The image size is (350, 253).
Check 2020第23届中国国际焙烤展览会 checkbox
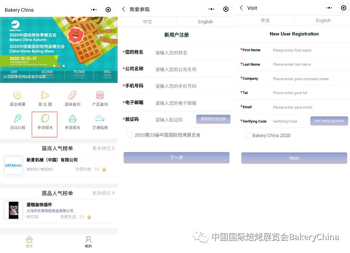[x=130, y=134]
